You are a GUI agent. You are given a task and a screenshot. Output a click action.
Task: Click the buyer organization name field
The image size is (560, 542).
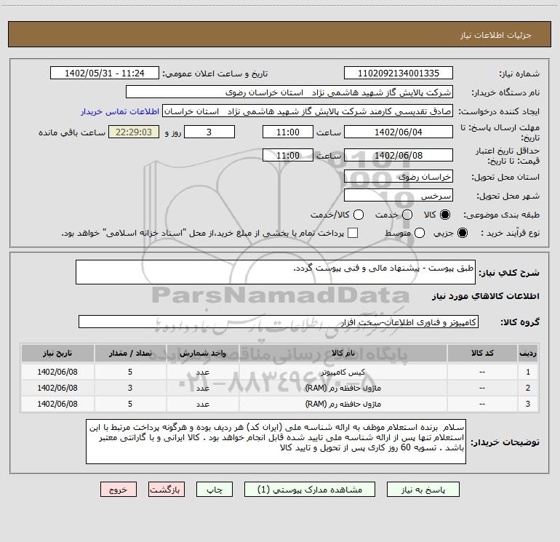[x=289, y=92]
